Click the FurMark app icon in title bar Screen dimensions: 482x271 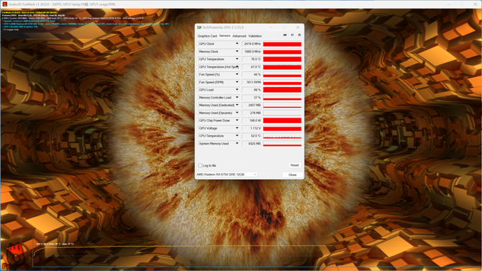pos(4,4)
